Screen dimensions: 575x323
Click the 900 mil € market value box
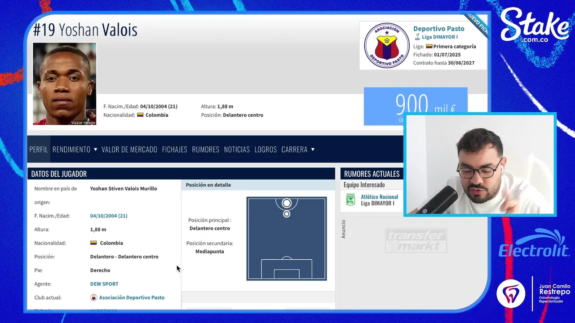(x=416, y=106)
